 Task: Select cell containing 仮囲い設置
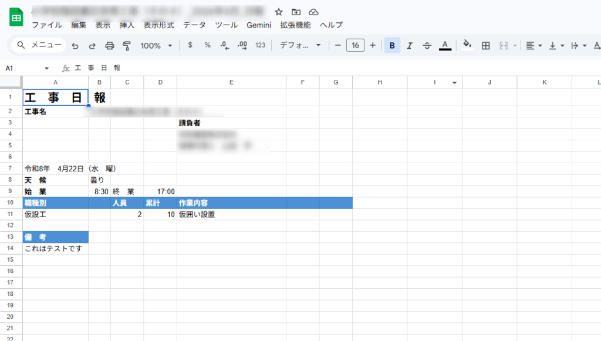point(231,215)
